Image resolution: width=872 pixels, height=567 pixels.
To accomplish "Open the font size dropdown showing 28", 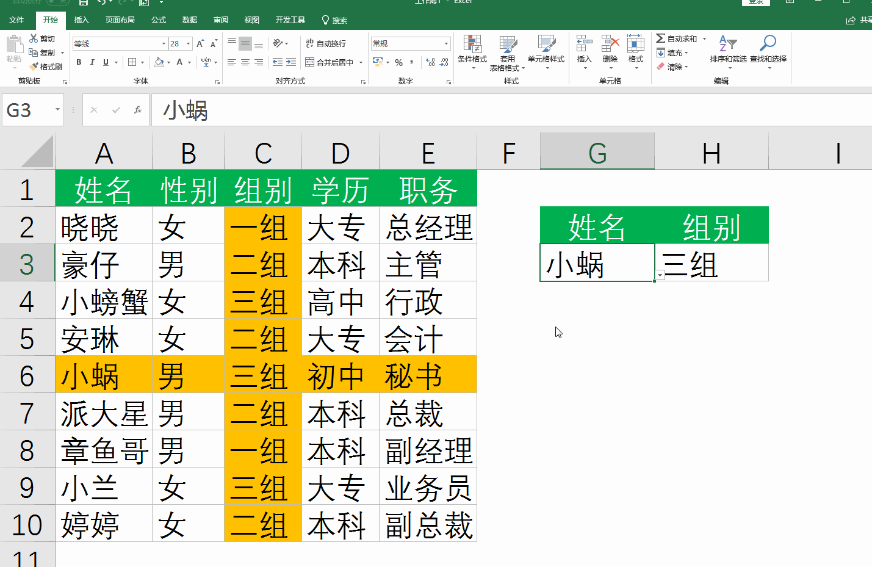I will click(x=189, y=43).
